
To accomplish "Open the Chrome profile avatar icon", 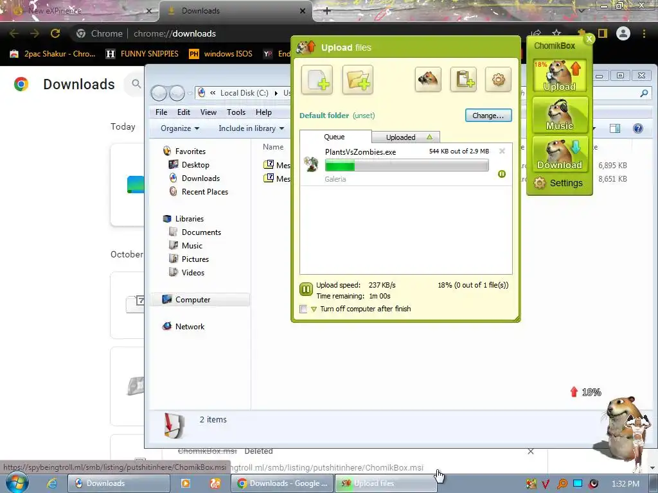I will pos(623,33).
